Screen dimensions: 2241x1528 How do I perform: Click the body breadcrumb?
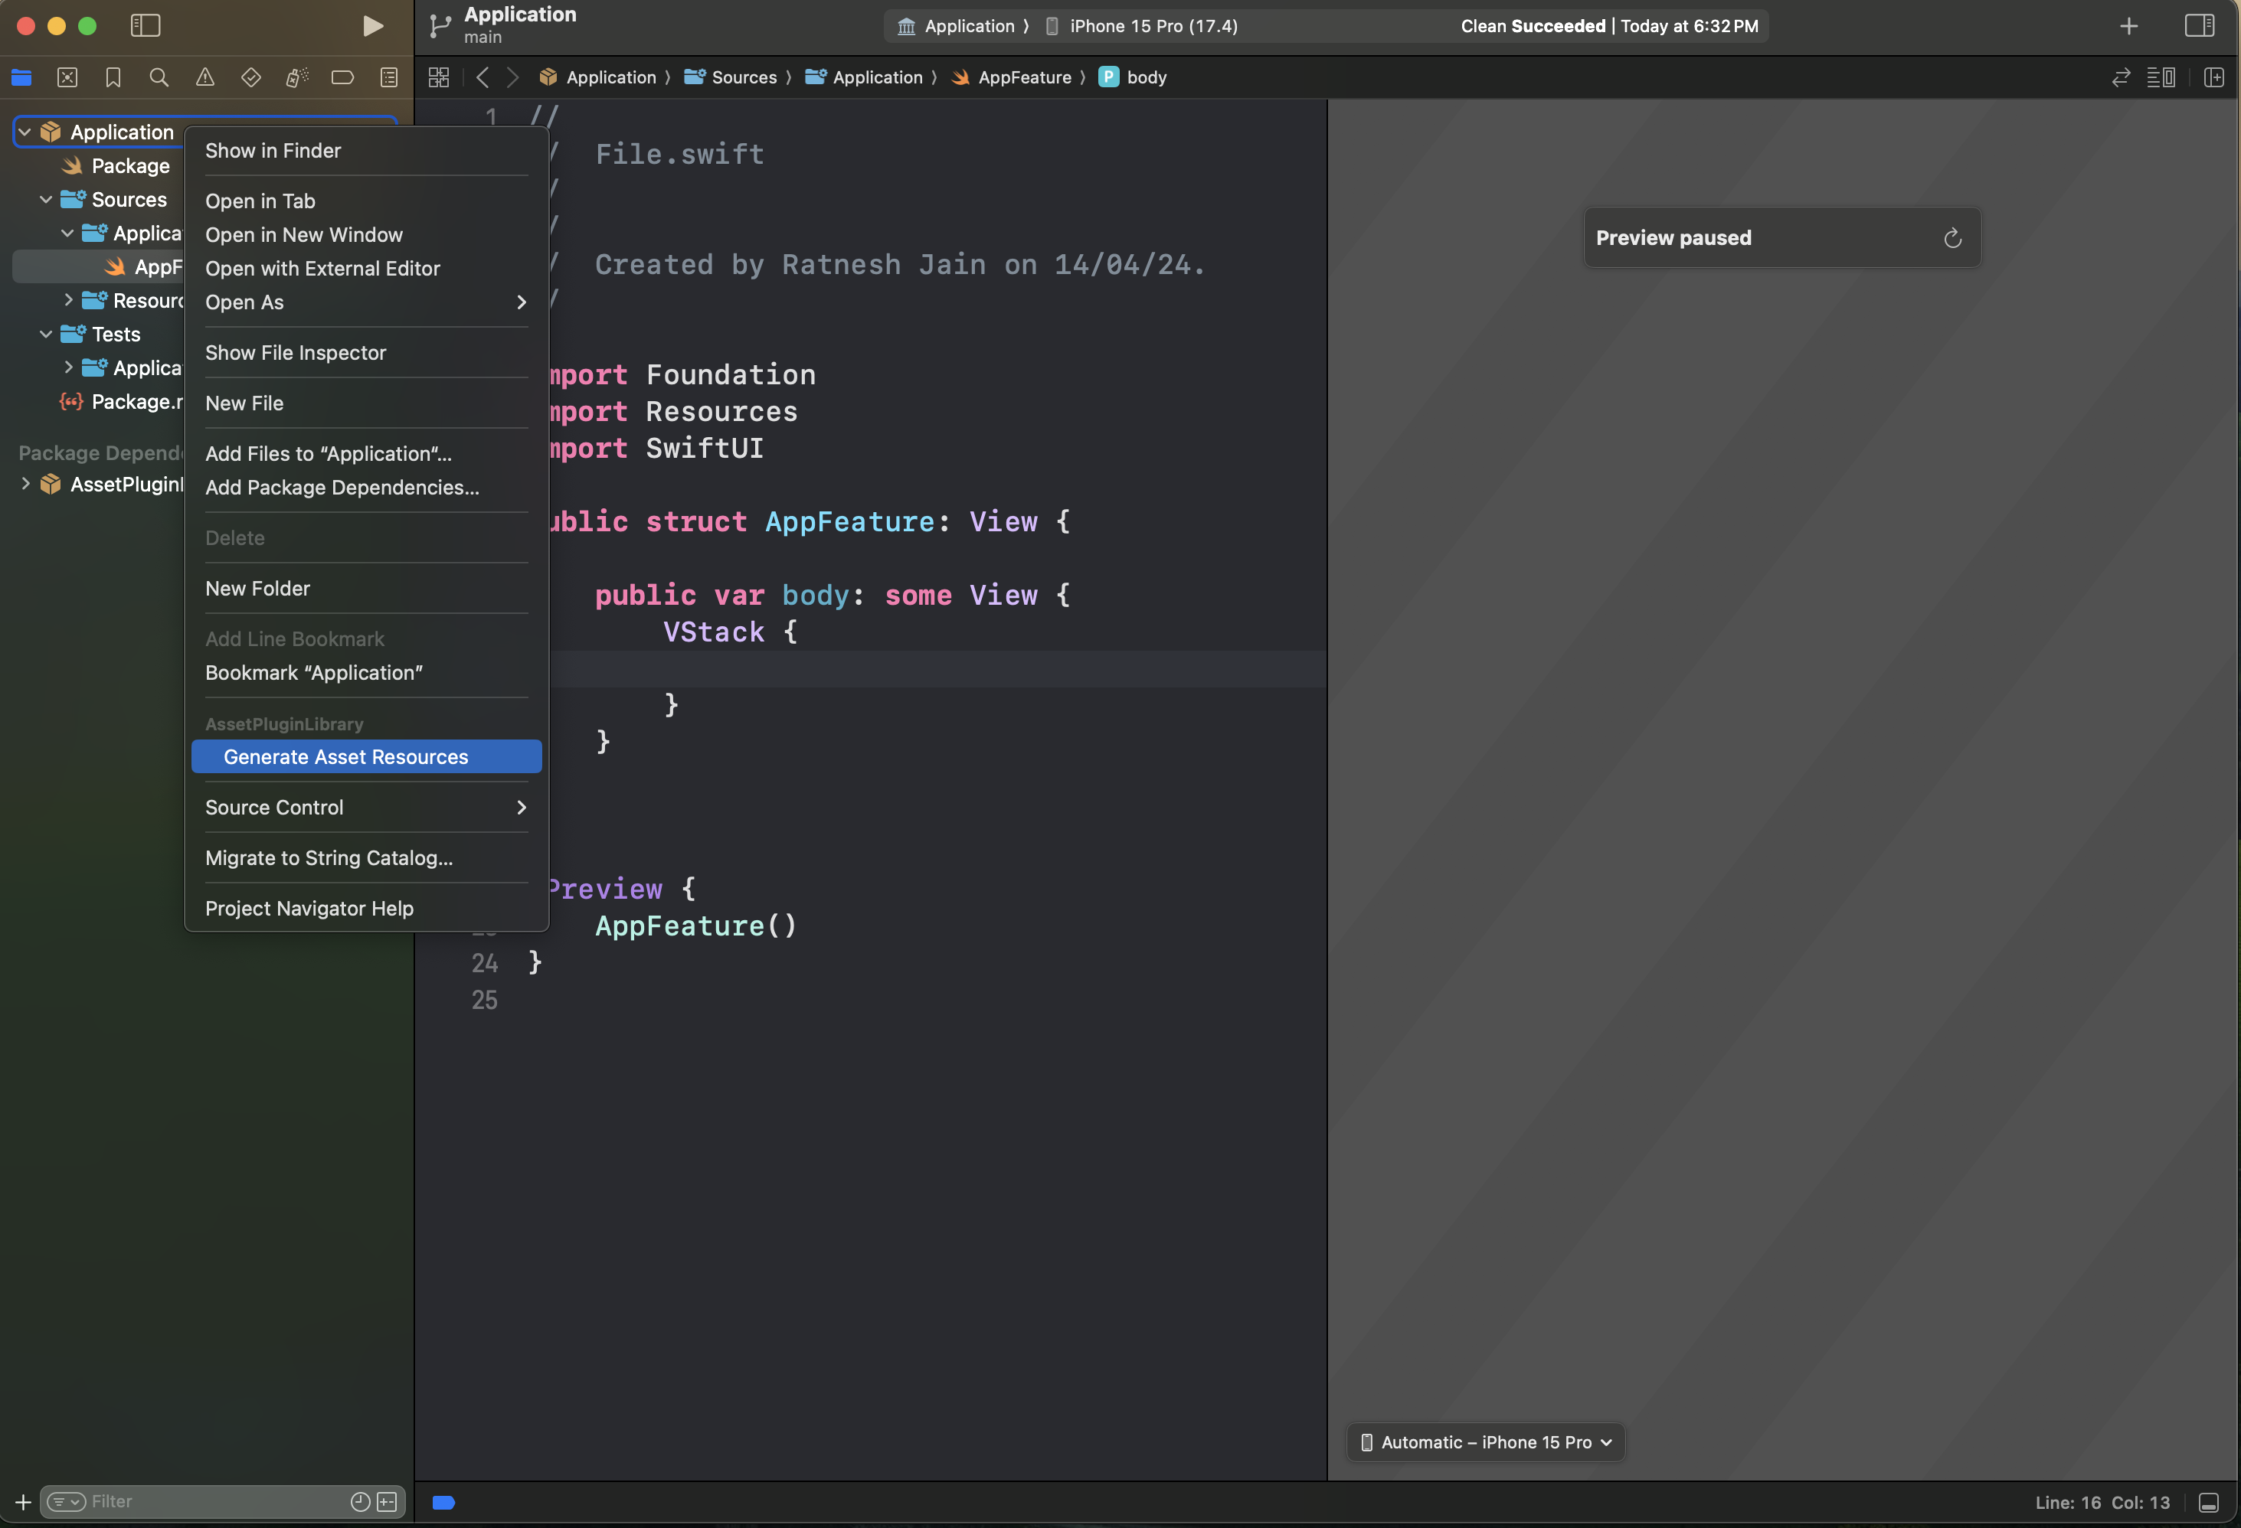pyautogui.click(x=1133, y=78)
